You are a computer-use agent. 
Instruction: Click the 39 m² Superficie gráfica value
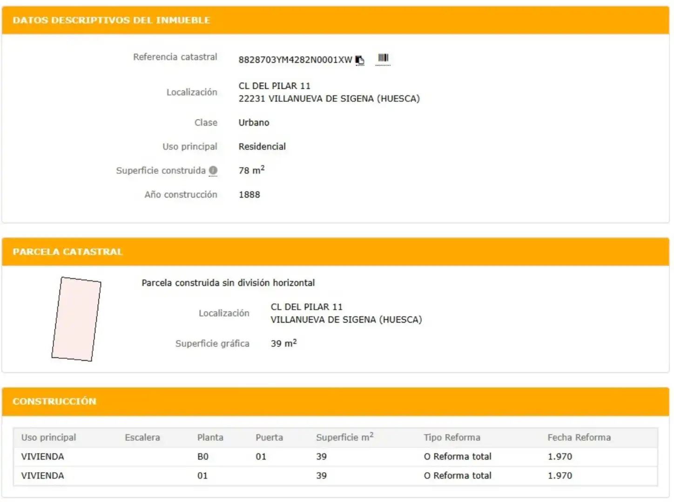click(x=283, y=343)
